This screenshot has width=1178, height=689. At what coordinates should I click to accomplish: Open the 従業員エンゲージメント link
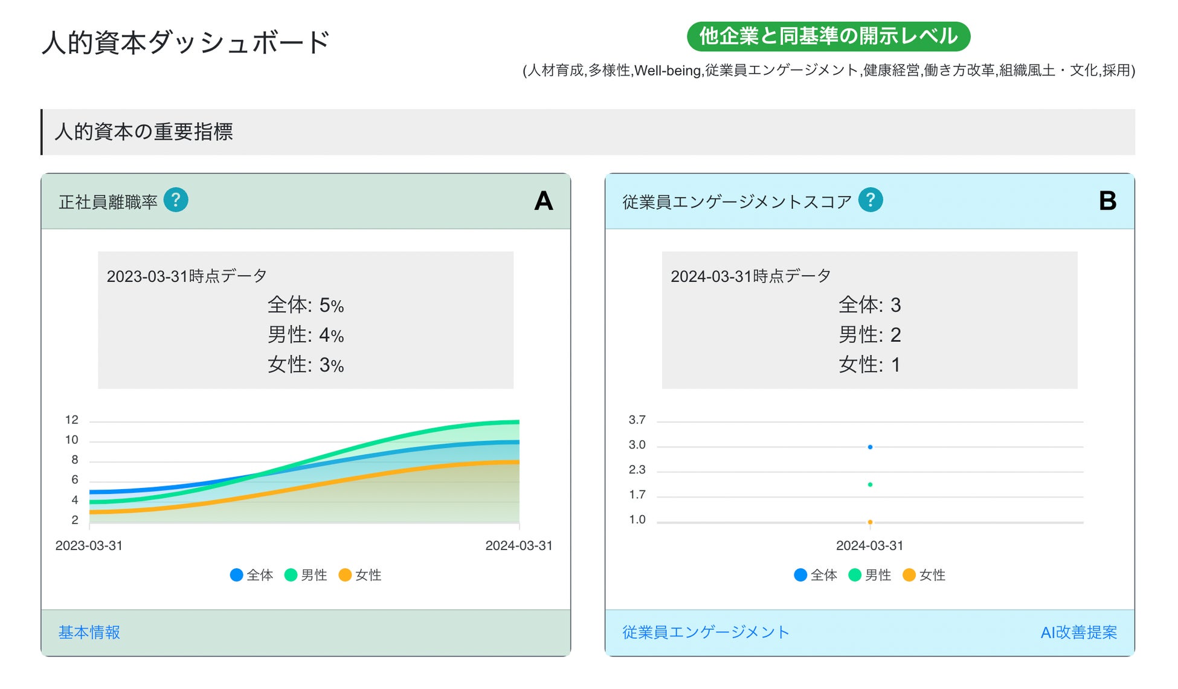706,632
